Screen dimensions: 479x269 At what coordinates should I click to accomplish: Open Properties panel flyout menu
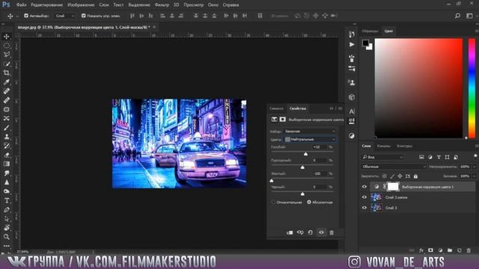[341, 108]
